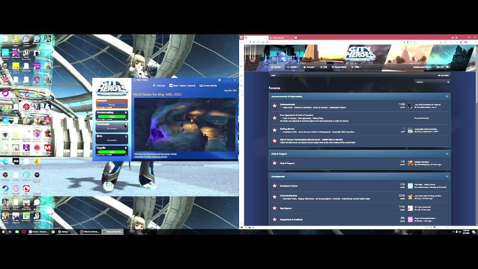Open Screenshots link in launcher

coord(208,86)
